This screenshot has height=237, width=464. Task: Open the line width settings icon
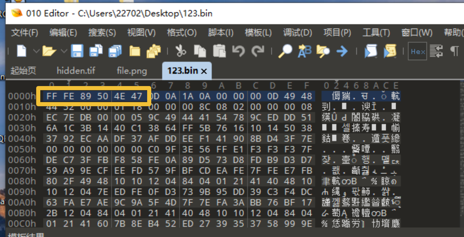[x=436, y=51]
